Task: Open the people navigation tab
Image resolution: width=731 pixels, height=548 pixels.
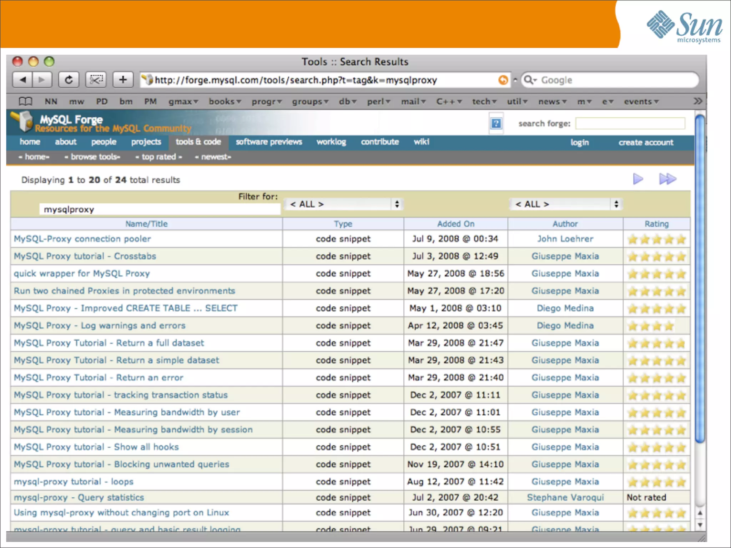Action: [x=104, y=142]
